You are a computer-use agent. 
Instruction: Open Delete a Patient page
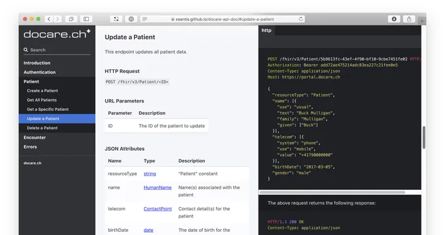[42, 128]
